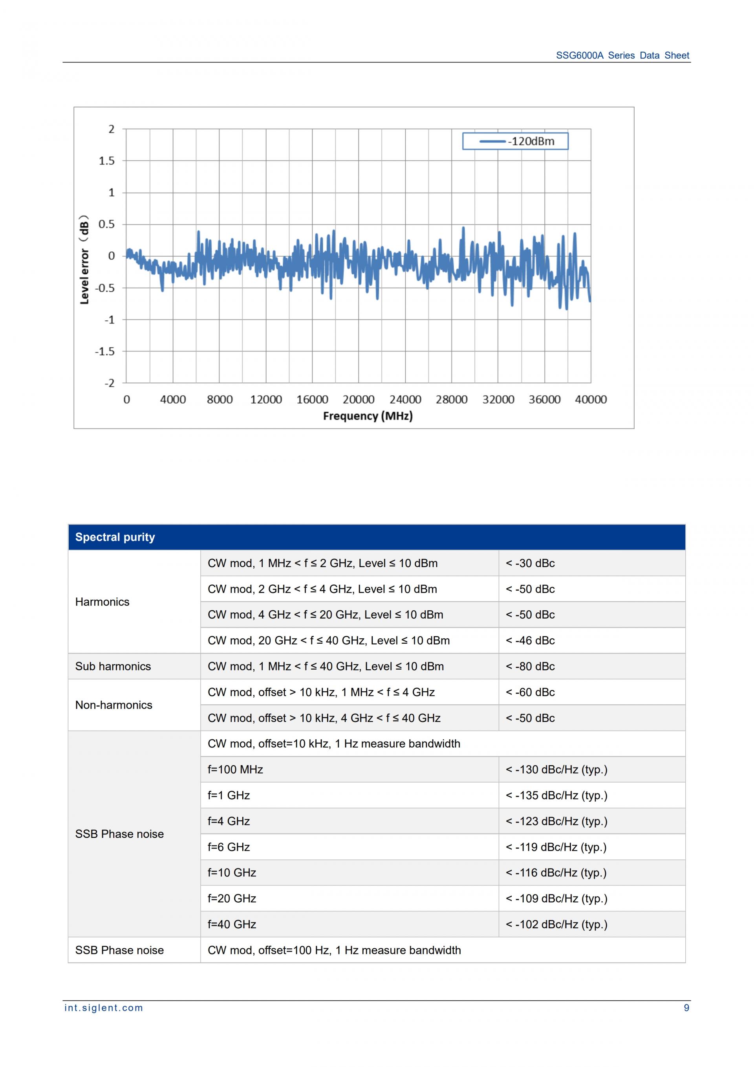Select the f=100 MHz table cell
This screenshot has height=1067, width=754.
coord(235,769)
